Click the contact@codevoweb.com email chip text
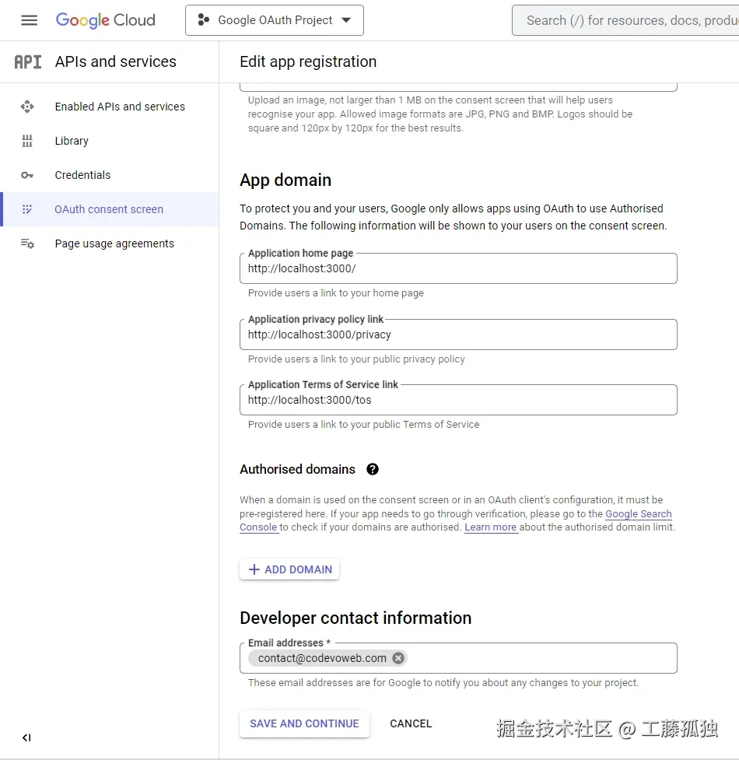The width and height of the screenshot is (739, 760). pyautogui.click(x=322, y=658)
